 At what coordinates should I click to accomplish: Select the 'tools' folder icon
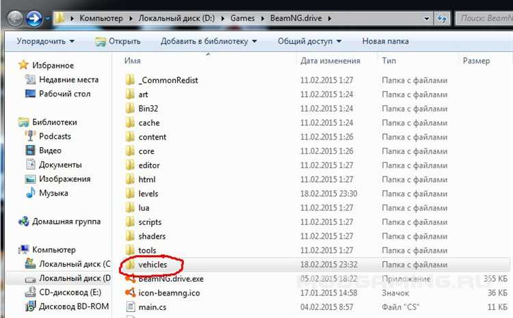[x=130, y=250]
